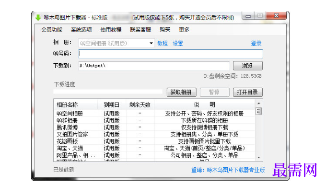326x185 pixels.
Task: Open the 联系客服 menu
Action: click(140, 30)
